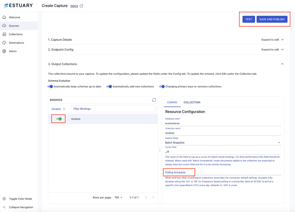This screenshot has width=295, height=212.
Task: Switch to the COLLECTION tab
Action: (192, 102)
